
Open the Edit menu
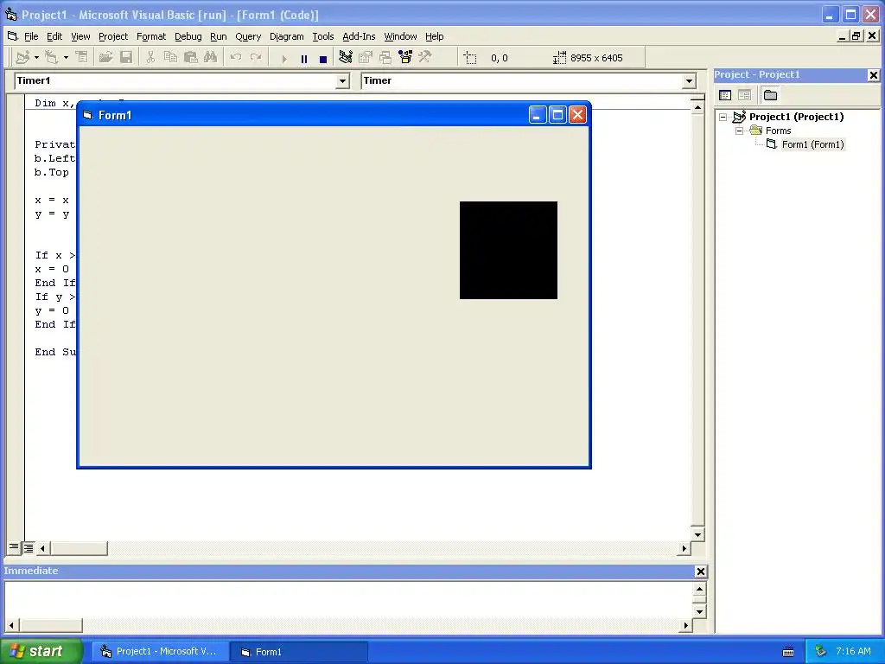(x=54, y=36)
